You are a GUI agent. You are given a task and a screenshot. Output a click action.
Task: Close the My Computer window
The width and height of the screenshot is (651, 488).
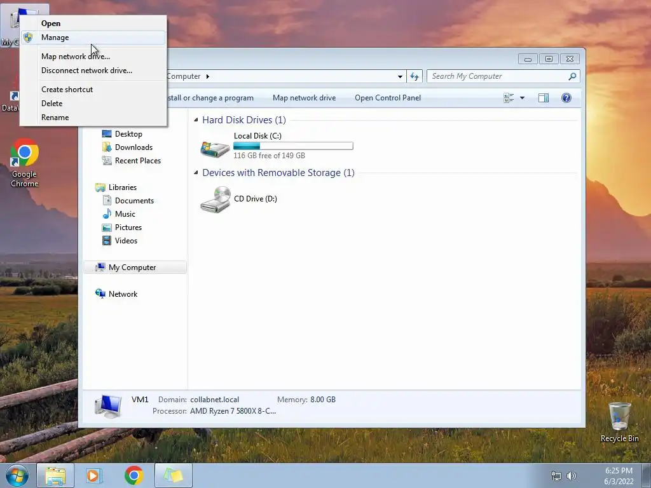(x=570, y=59)
